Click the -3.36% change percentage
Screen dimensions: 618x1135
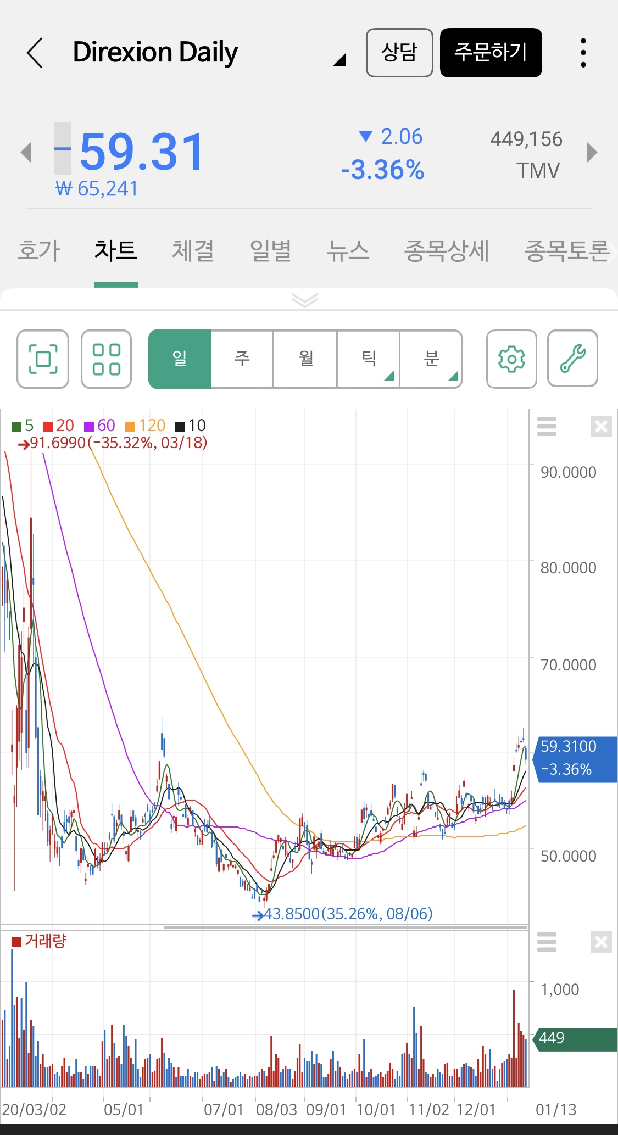click(x=383, y=170)
